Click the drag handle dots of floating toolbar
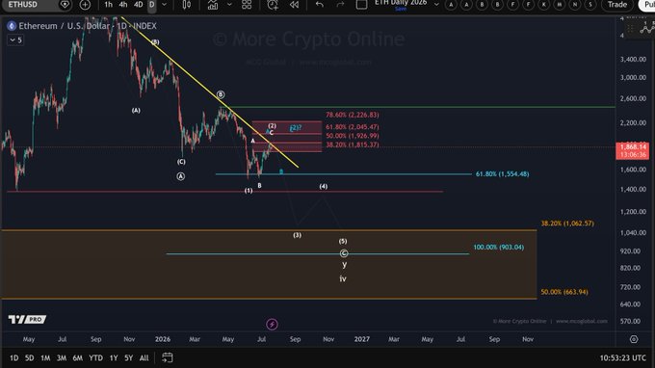Image resolution: width=655 pixels, height=368 pixels. pos(630,28)
